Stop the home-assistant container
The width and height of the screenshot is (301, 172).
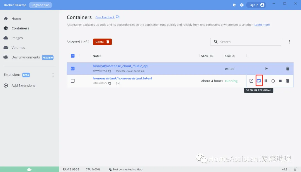[x=280, y=81]
